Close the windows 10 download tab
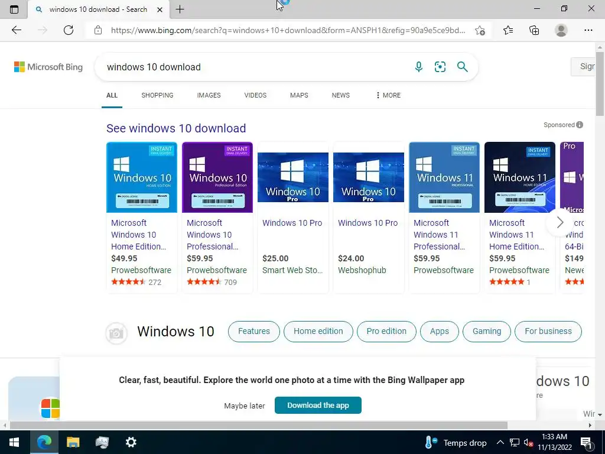Image resolution: width=605 pixels, height=454 pixels. [160, 9]
